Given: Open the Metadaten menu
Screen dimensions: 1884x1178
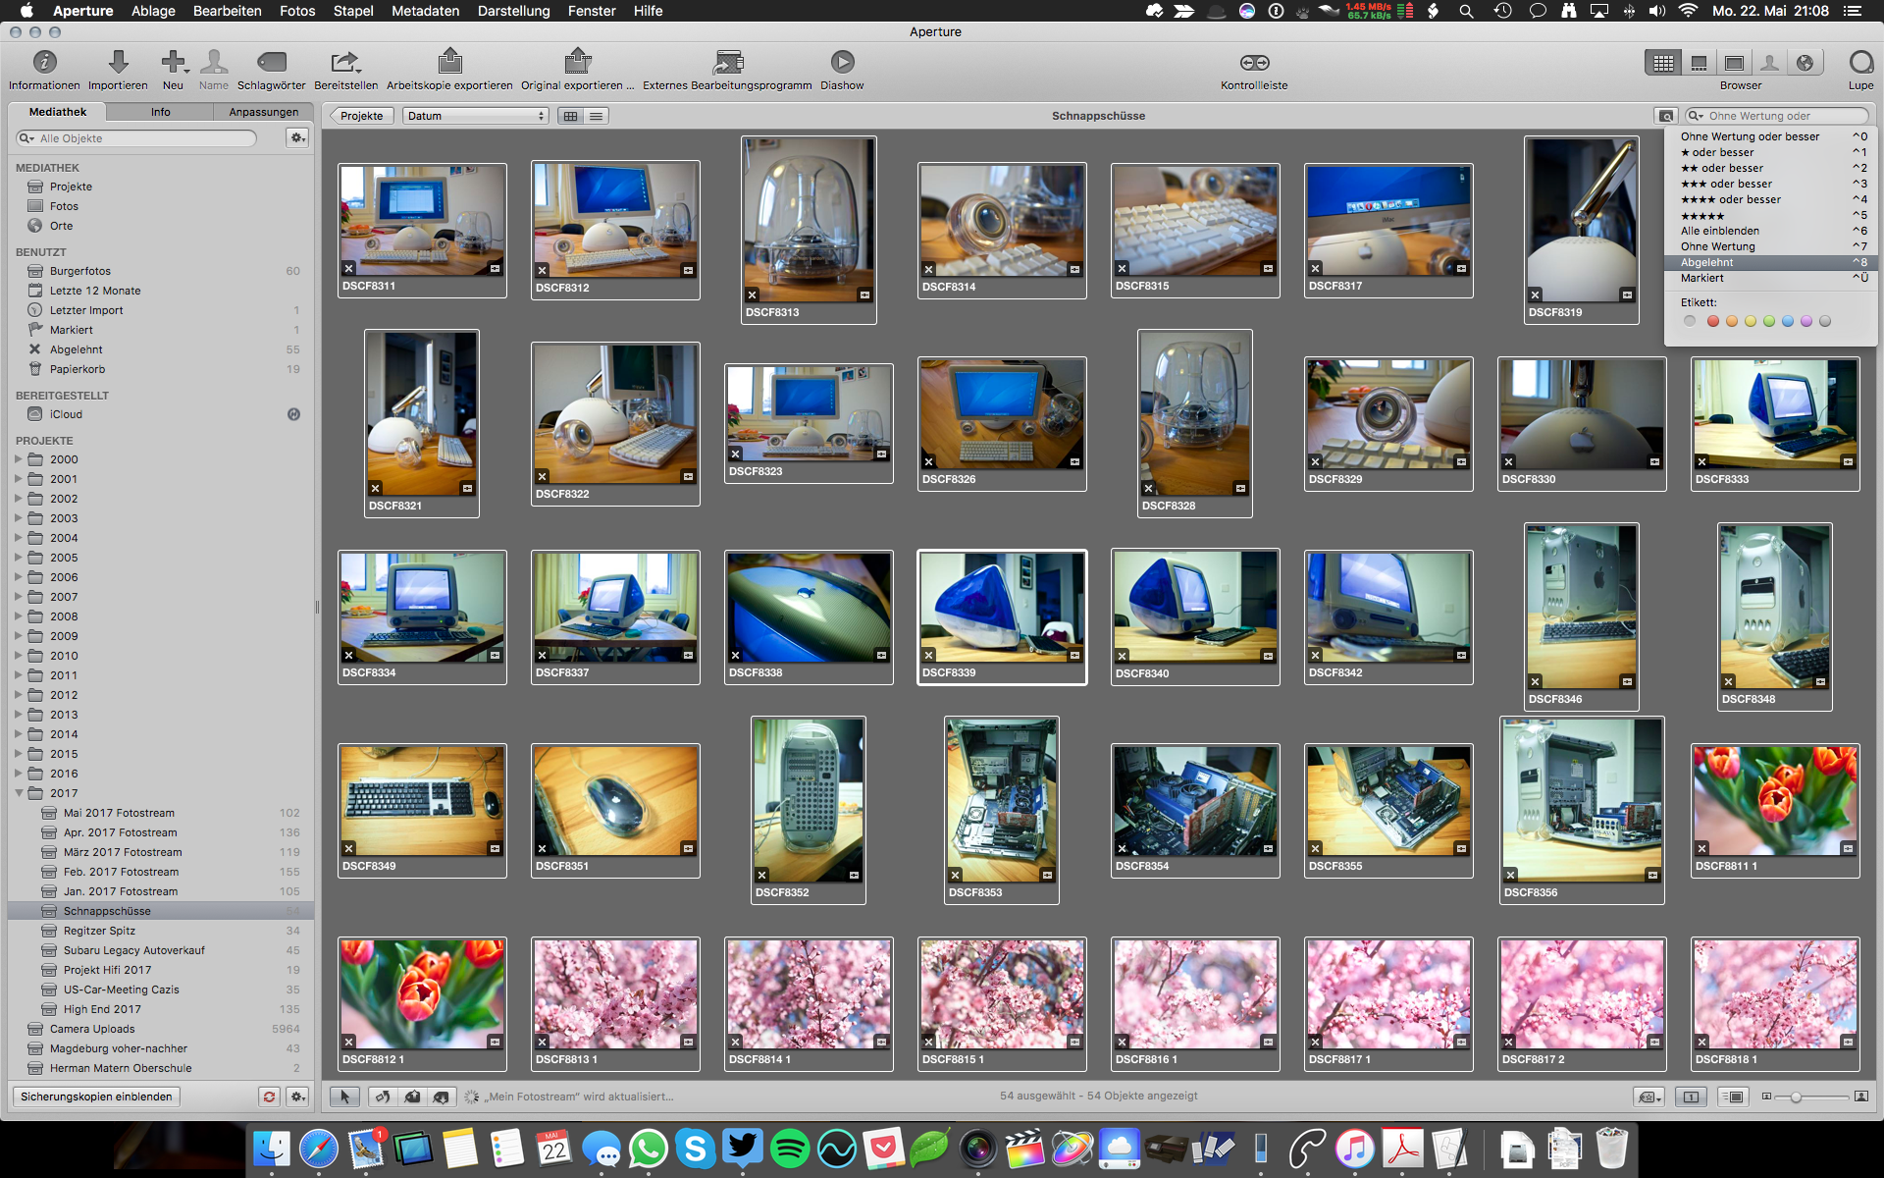Looking at the screenshot, I should point(425,11).
